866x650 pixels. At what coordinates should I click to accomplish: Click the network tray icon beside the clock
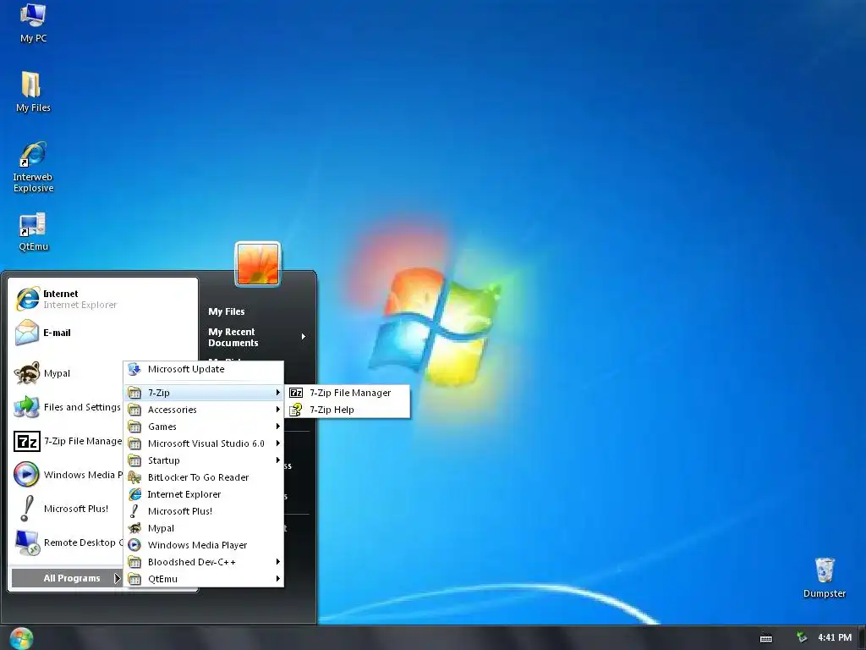[x=802, y=637]
